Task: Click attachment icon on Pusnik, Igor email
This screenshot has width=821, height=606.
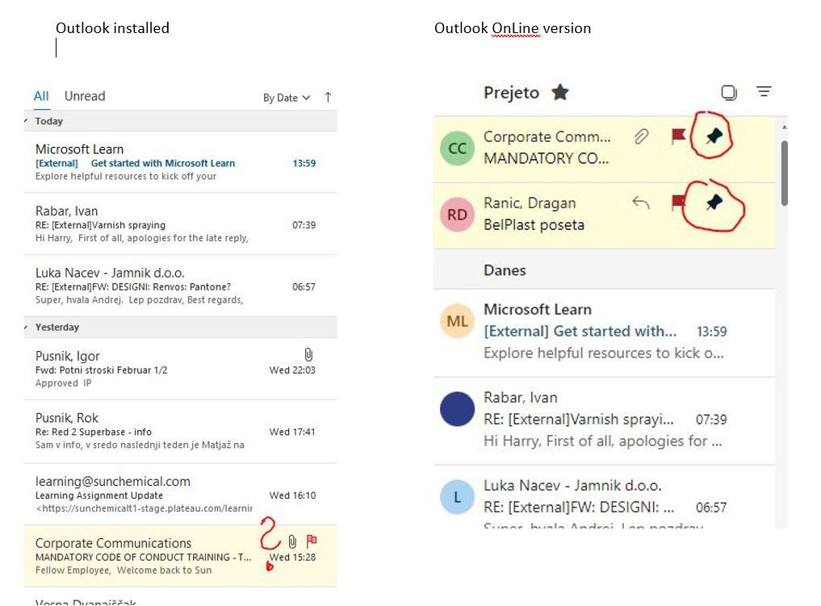Action: click(309, 355)
